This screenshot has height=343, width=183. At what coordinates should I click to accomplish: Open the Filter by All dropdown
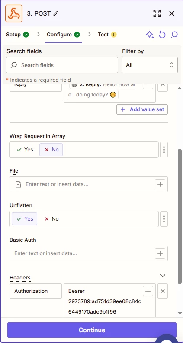pyautogui.click(x=150, y=65)
